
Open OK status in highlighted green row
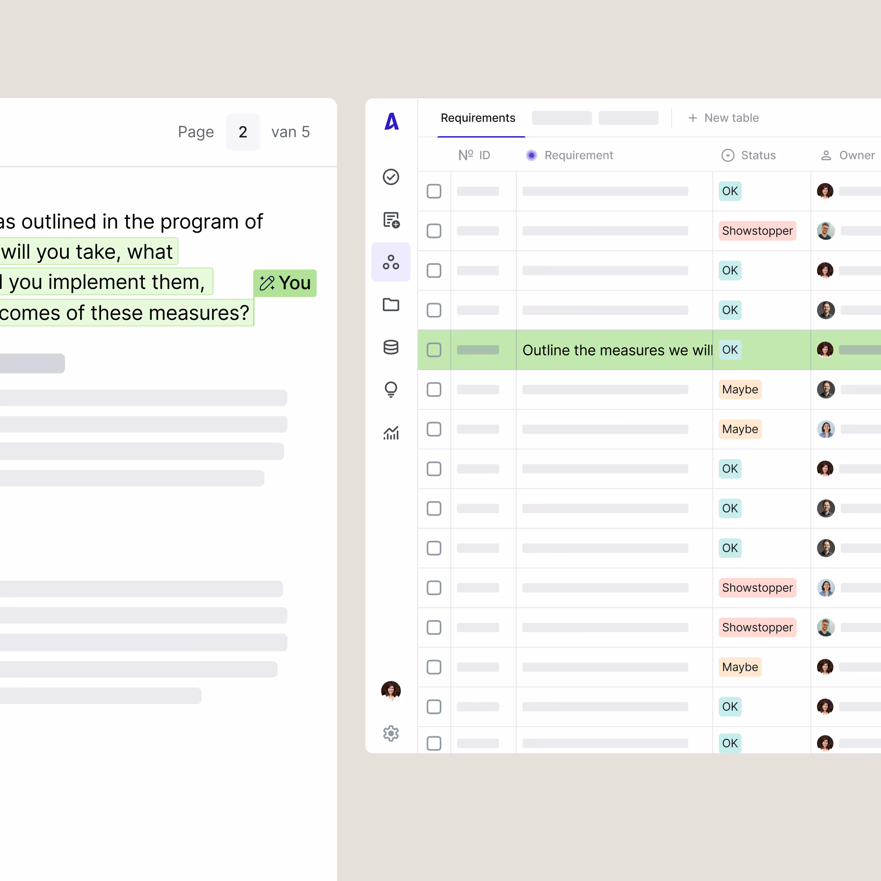coord(730,350)
